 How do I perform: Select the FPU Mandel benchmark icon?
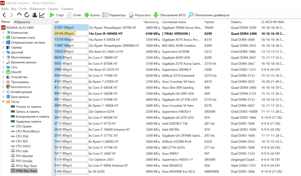tap(12, 156)
